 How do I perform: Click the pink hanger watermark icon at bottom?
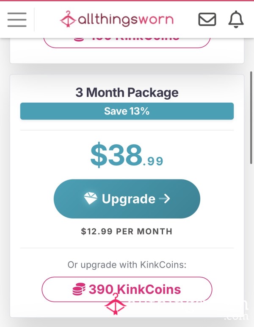[x=115, y=304]
